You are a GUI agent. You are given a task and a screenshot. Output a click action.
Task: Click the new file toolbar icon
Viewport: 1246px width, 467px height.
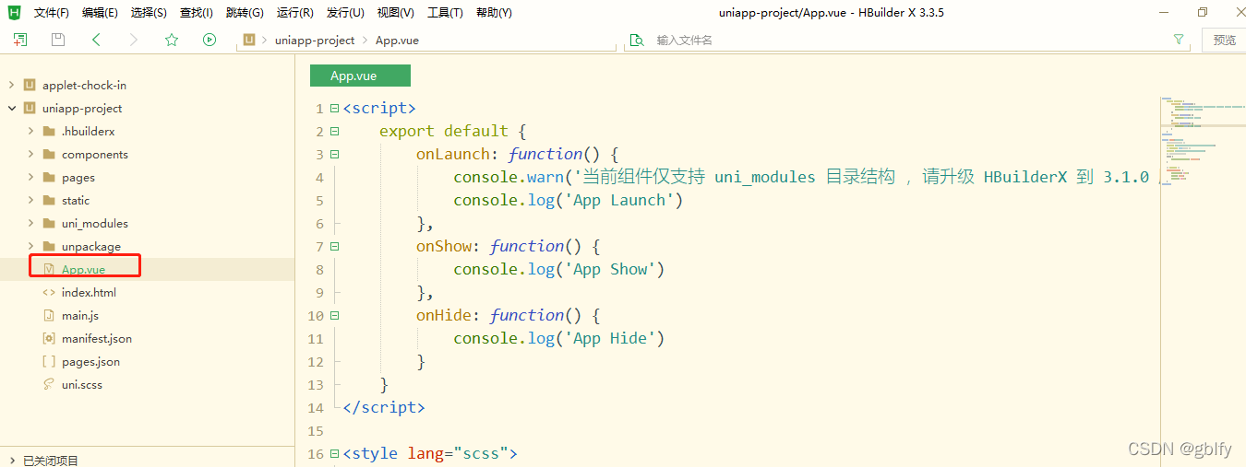click(x=20, y=40)
